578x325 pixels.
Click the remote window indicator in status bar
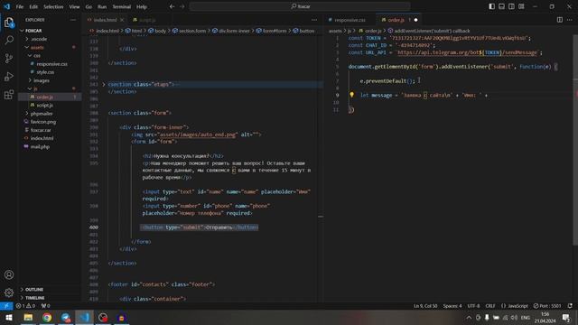click(6, 306)
